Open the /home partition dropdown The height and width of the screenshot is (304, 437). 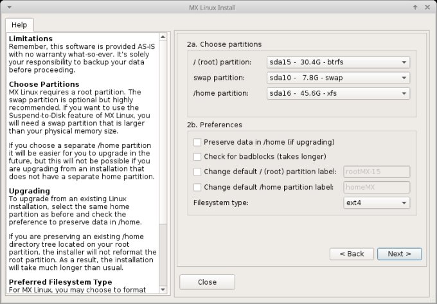338,93
